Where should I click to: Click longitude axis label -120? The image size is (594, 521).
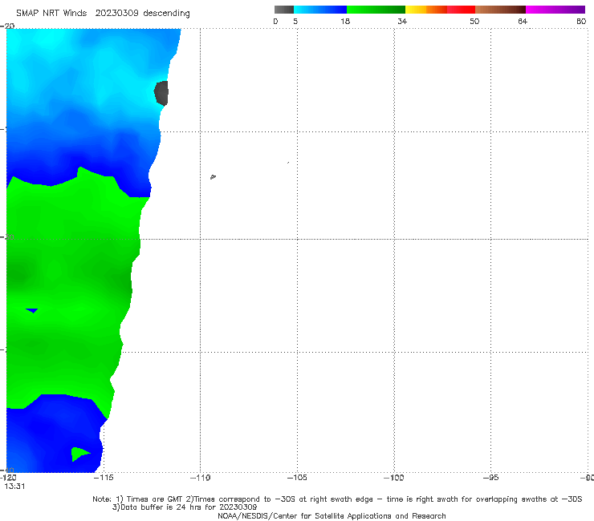(x=8, y=478)
